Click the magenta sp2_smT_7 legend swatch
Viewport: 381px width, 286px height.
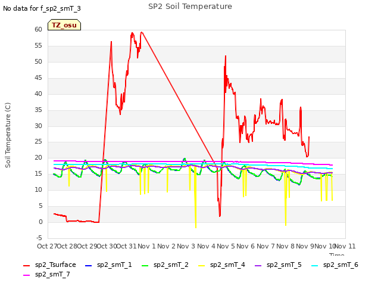click(26, 275)
